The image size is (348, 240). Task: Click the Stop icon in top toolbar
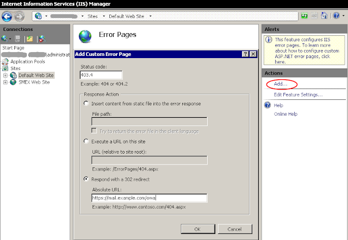(x=314, y=16)
